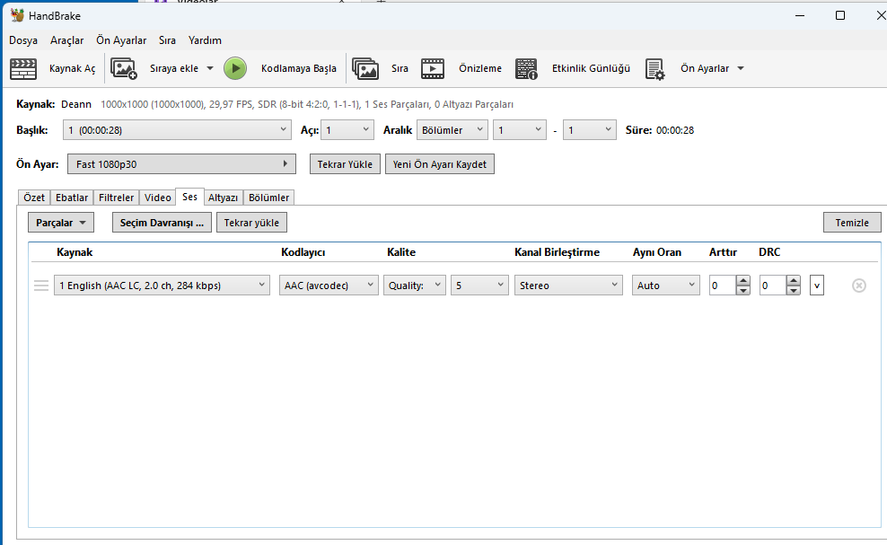Switch to the Özet tab

pyautogui.click(x=34, y=198)
